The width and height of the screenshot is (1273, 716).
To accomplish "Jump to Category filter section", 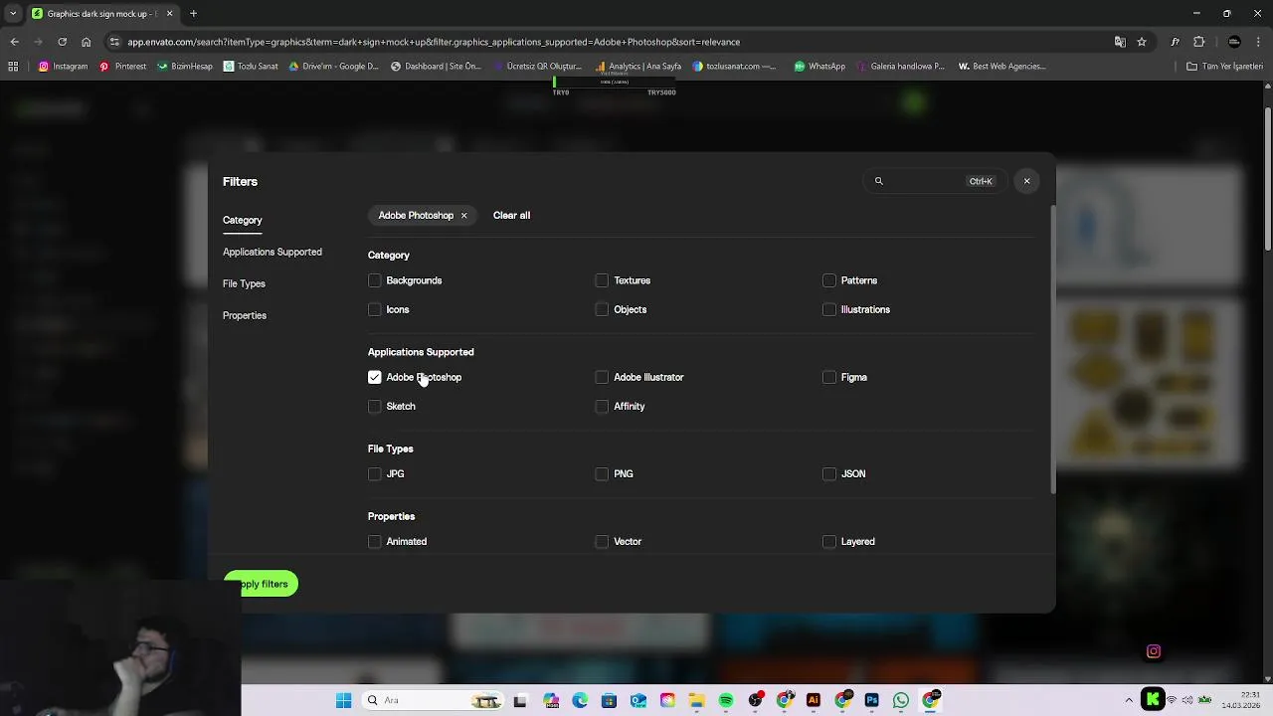I will coord(243,220).
